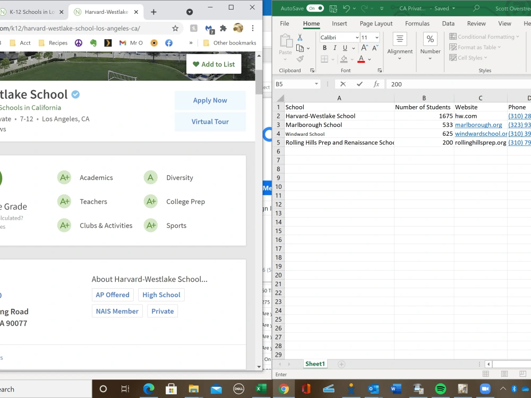Viewport: 531px width, 398px height.
Task: Open the Fill Color dropdown arrow
Action: coord(352,59)
